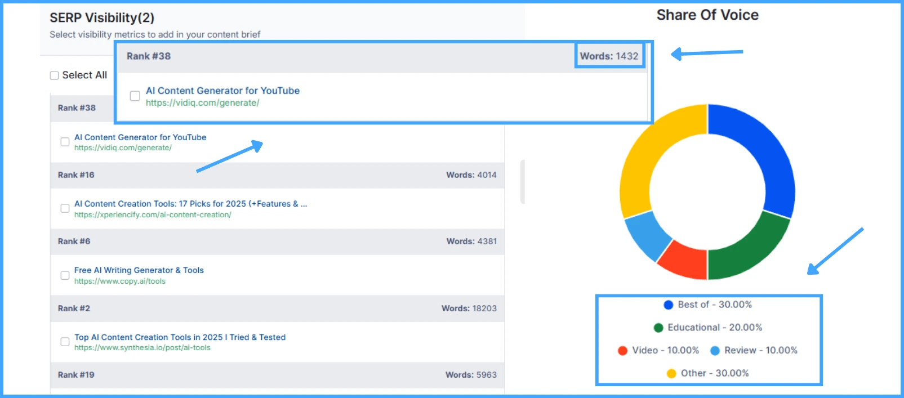Click the yellow Other legend dot
904x398 pixels.
pos(671,373)
